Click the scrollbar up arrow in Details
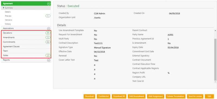The width and height of the screenshot is (217, 99). pos(215,30)
